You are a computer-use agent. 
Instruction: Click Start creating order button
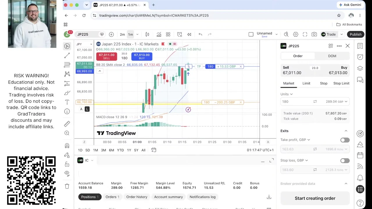315,199
